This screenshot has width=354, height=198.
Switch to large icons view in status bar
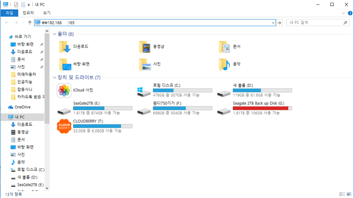tap(349, 194)
